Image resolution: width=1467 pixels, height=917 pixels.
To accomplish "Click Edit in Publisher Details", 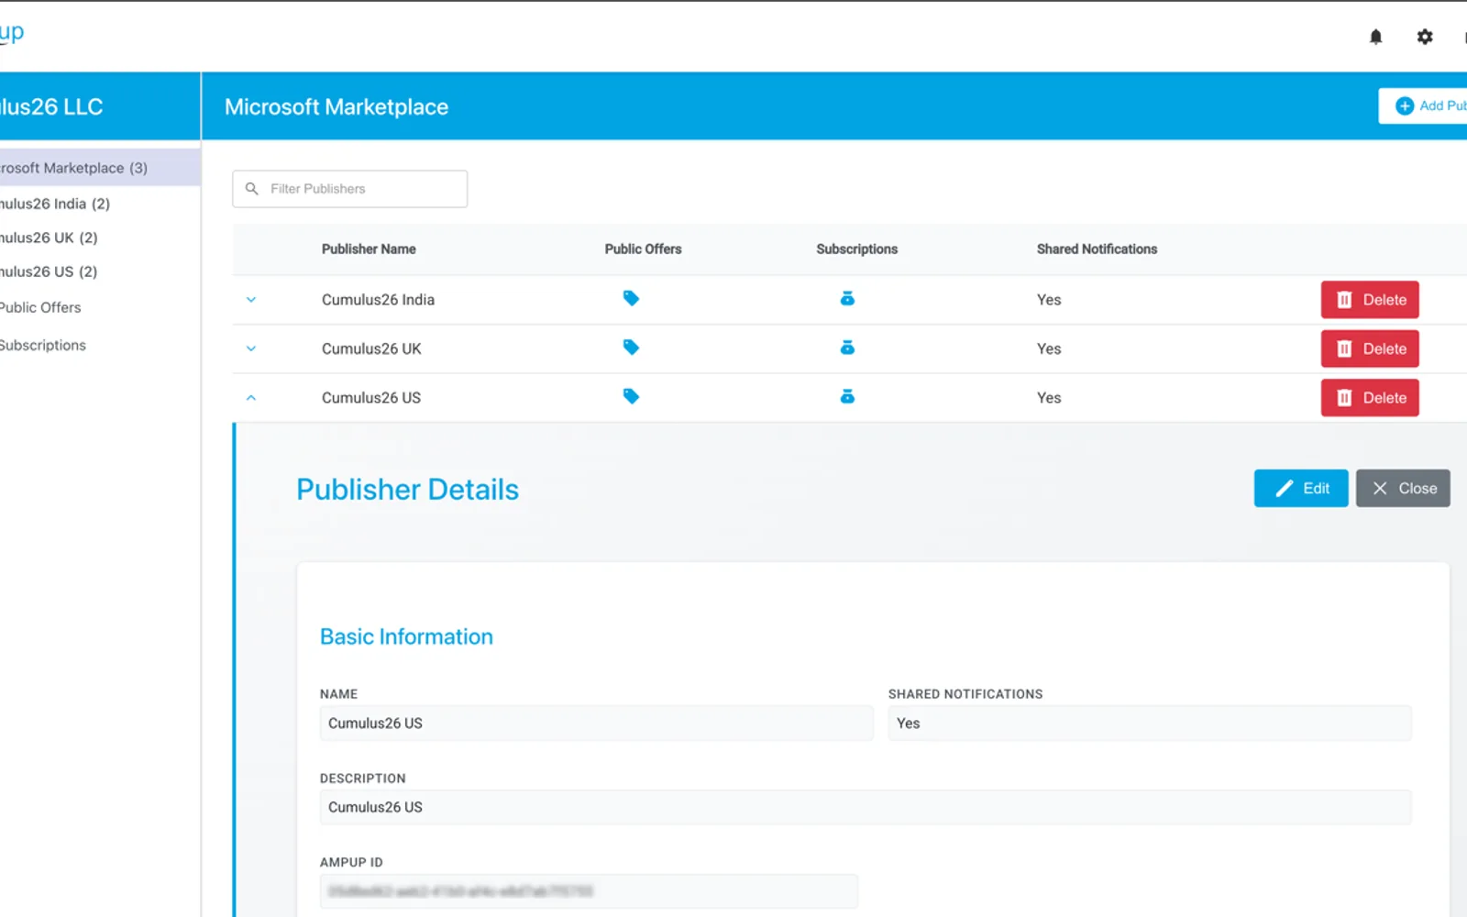I will (x=1301, y=488).
